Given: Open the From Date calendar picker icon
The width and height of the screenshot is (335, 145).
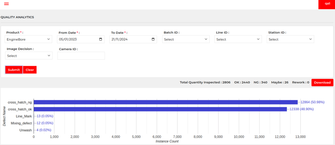Looking at the screenshot, I should pos(101,39).
